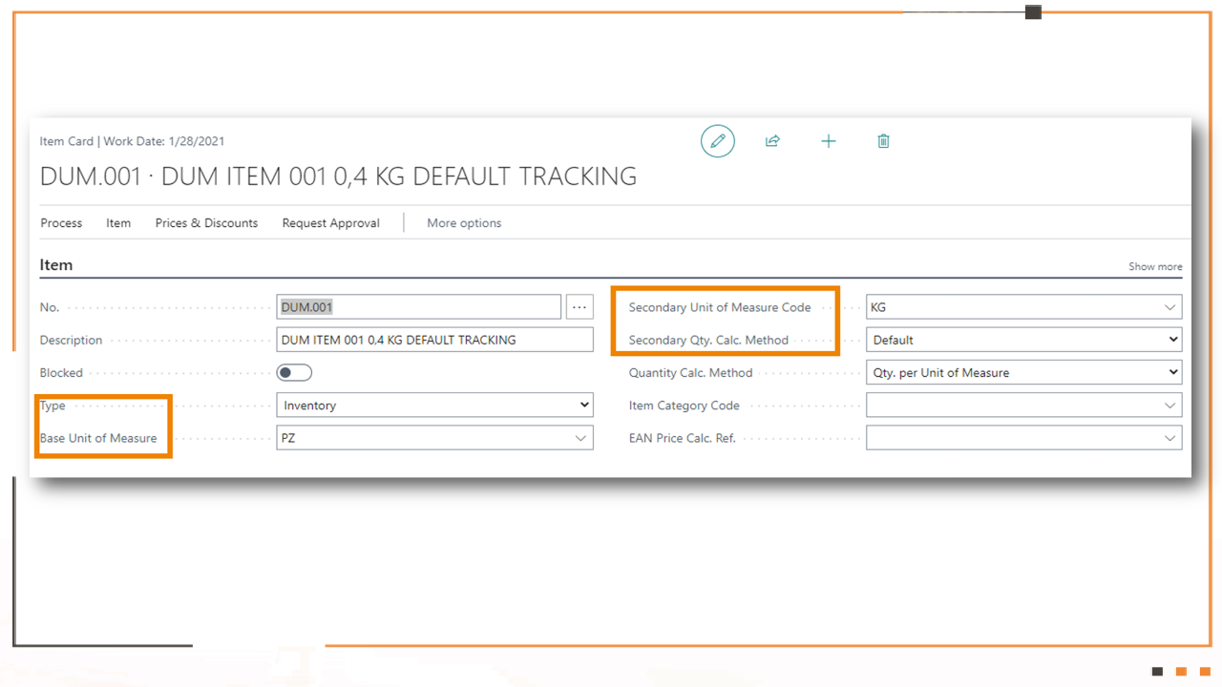This screenshot has height=687, width=1222.
Task: Click the trash delete icon
Action: (884, 141)
